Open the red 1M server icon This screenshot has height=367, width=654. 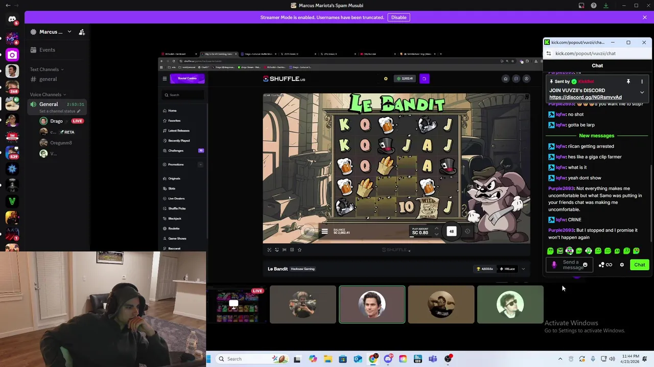(12, 136)
